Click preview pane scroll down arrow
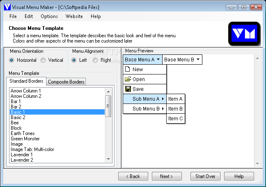Screen dimensions: 266x187 tap(257, 163)
